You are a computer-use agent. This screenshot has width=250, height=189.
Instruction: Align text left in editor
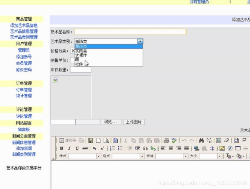click(x=163, y=148)
